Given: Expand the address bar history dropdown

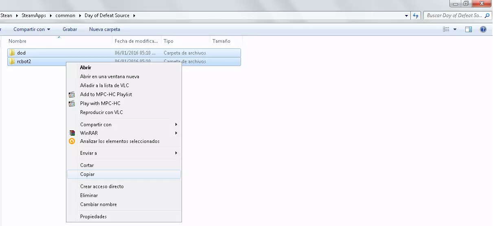Looking at the screenshot, I should pos(407,16).
